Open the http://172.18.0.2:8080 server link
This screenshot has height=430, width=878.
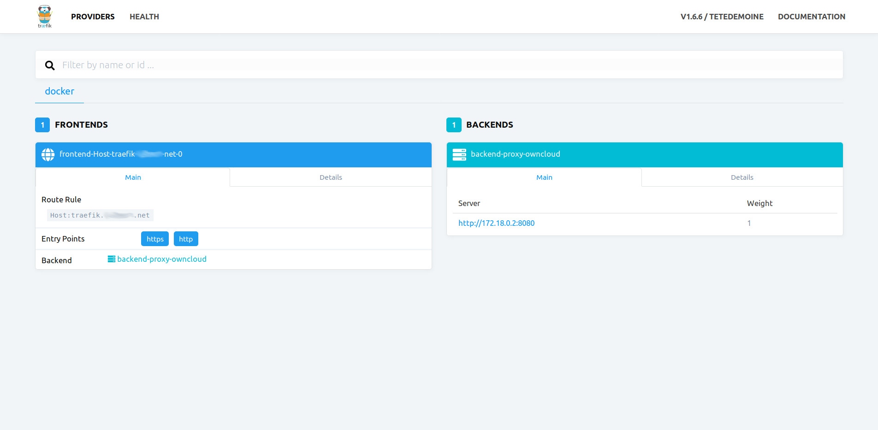tap(496, 223)
